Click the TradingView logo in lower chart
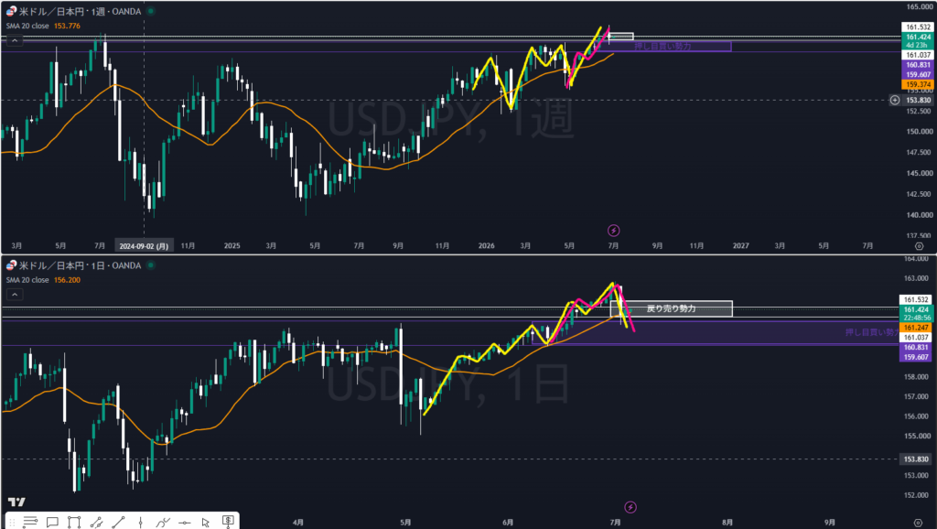 point(16,502)
